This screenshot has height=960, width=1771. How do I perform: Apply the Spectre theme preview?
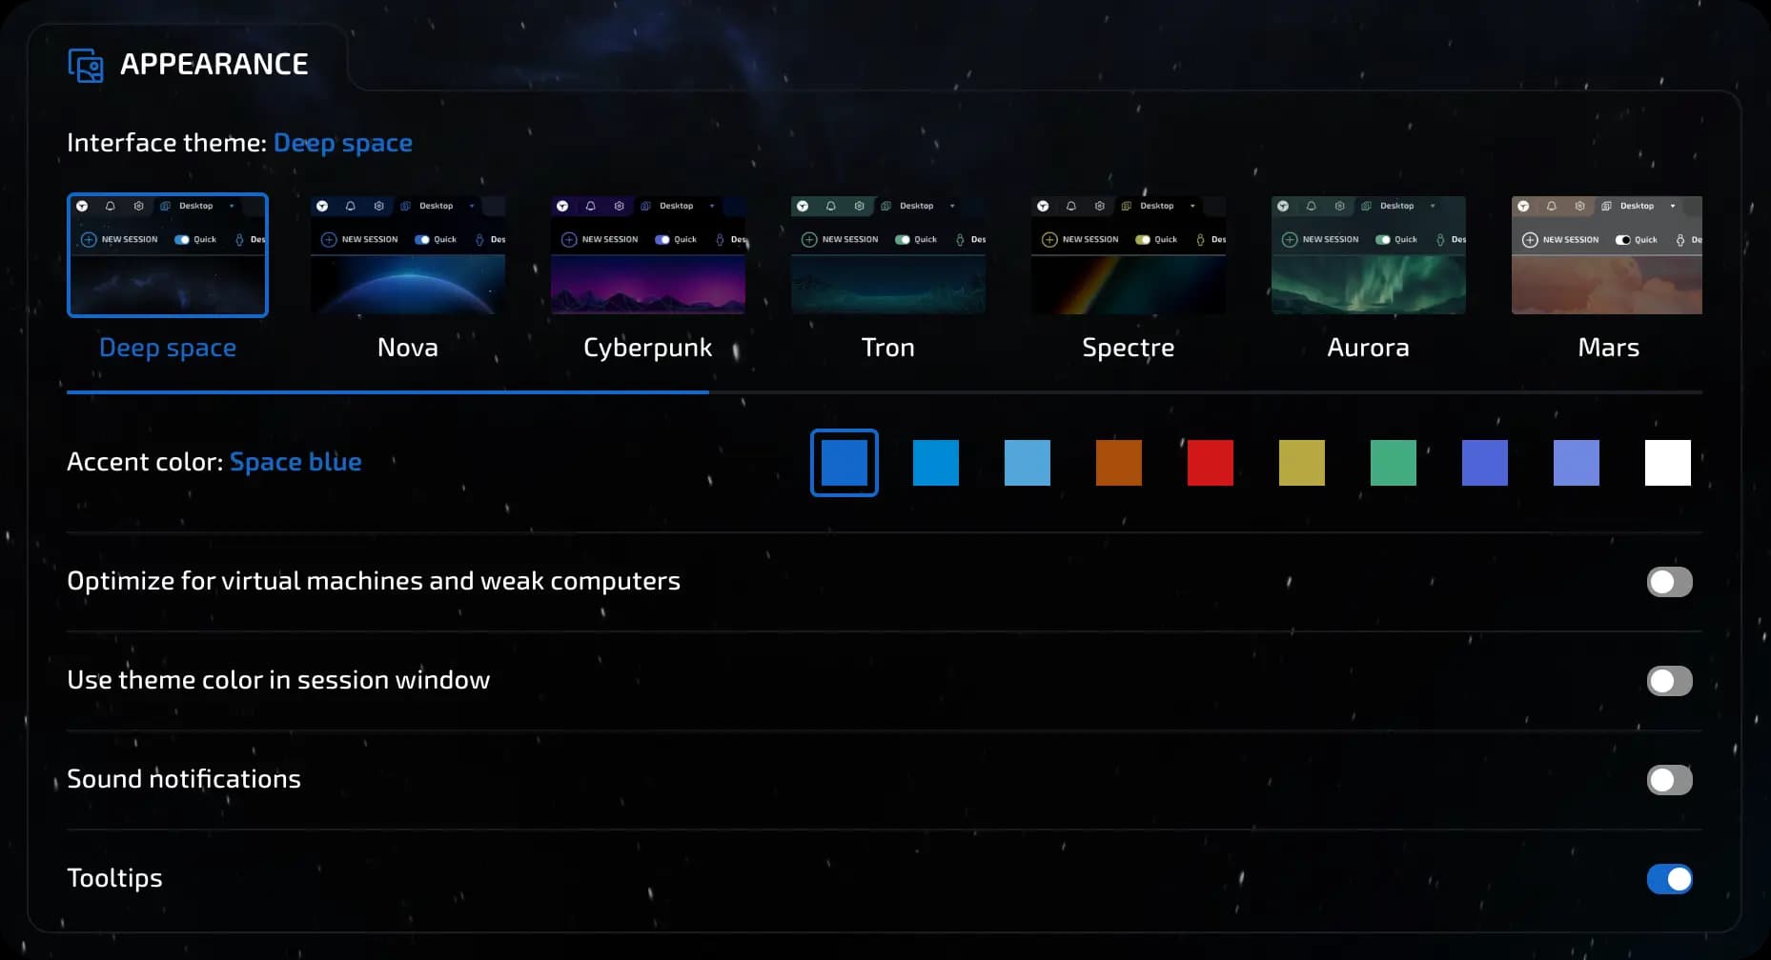click(1129, 255)
